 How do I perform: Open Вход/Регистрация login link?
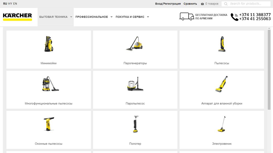pyautogui.click(x=168, y=4)
